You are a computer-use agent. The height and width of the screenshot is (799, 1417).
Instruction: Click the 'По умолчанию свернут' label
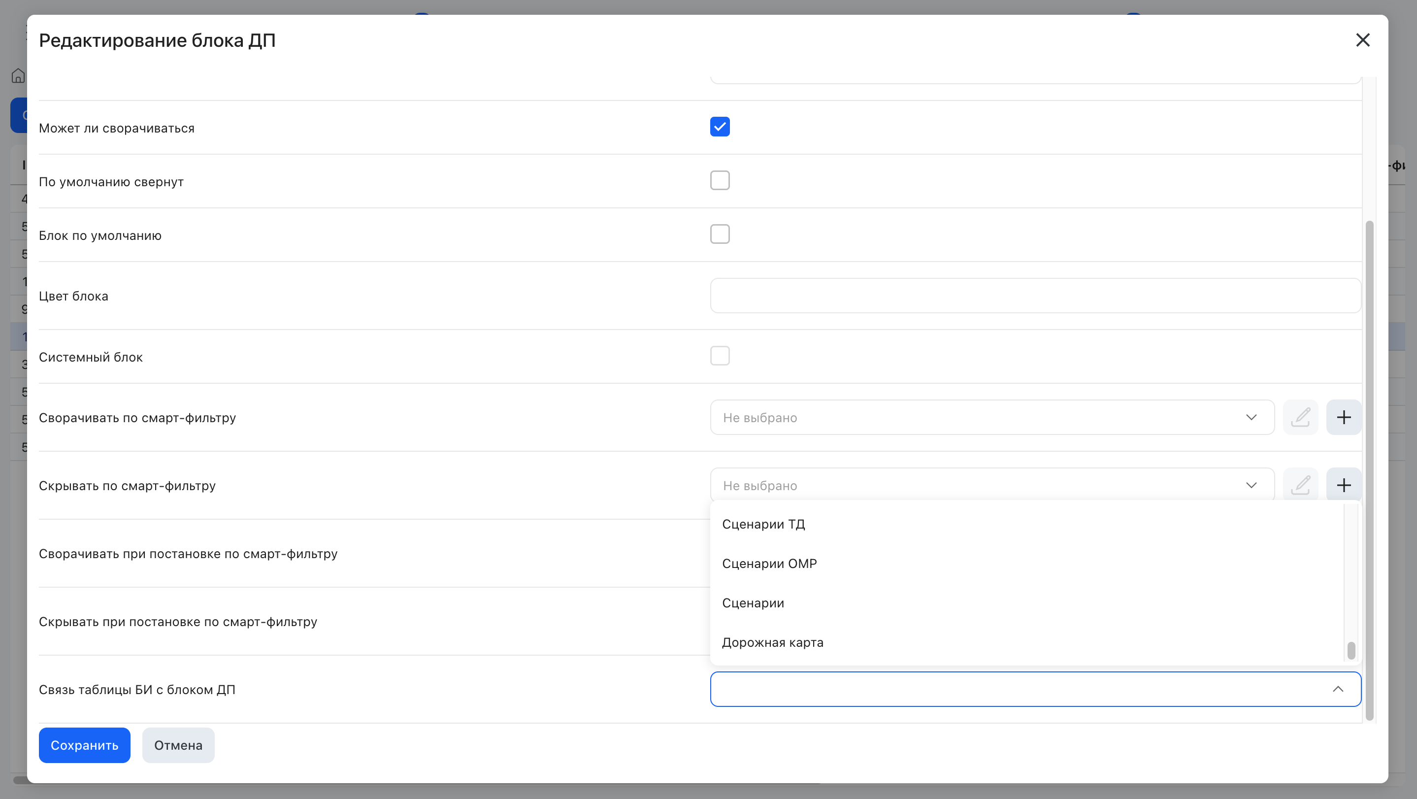click(x=111, y=182)
